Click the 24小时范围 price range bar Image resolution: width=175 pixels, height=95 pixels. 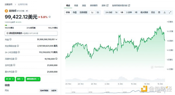tap(31, 25)
